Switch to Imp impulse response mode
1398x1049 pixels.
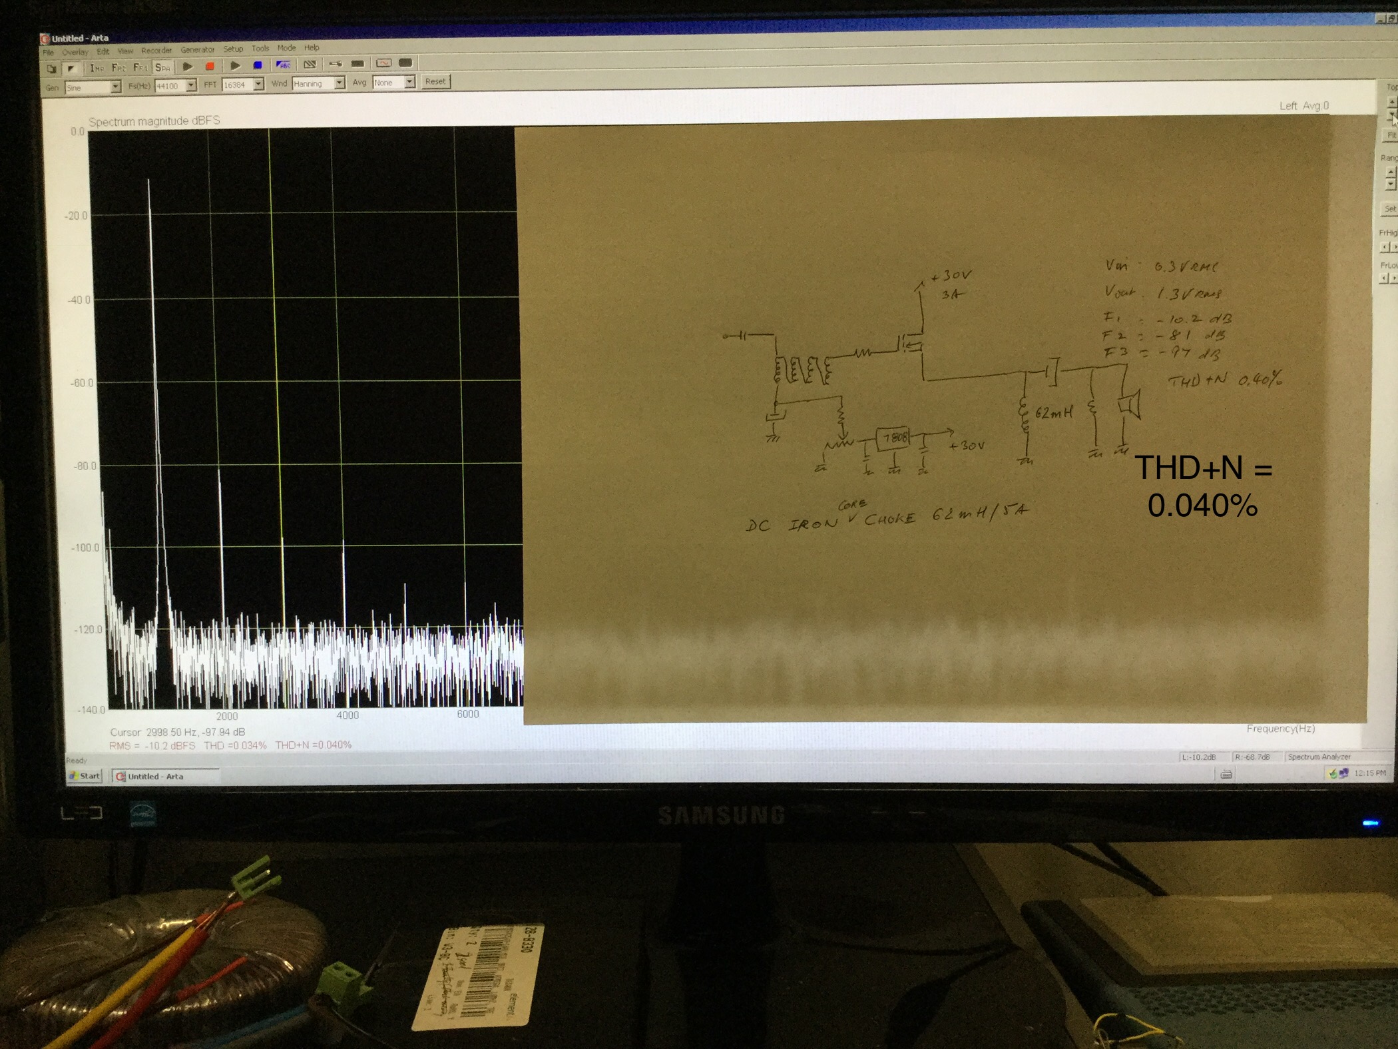click(x=97, y=68)
